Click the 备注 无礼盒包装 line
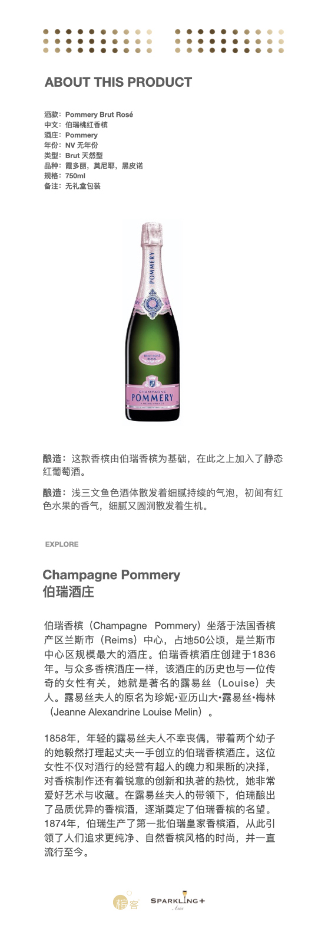The height and width of the screenshot is (951, 318). [x=72, y=186]
